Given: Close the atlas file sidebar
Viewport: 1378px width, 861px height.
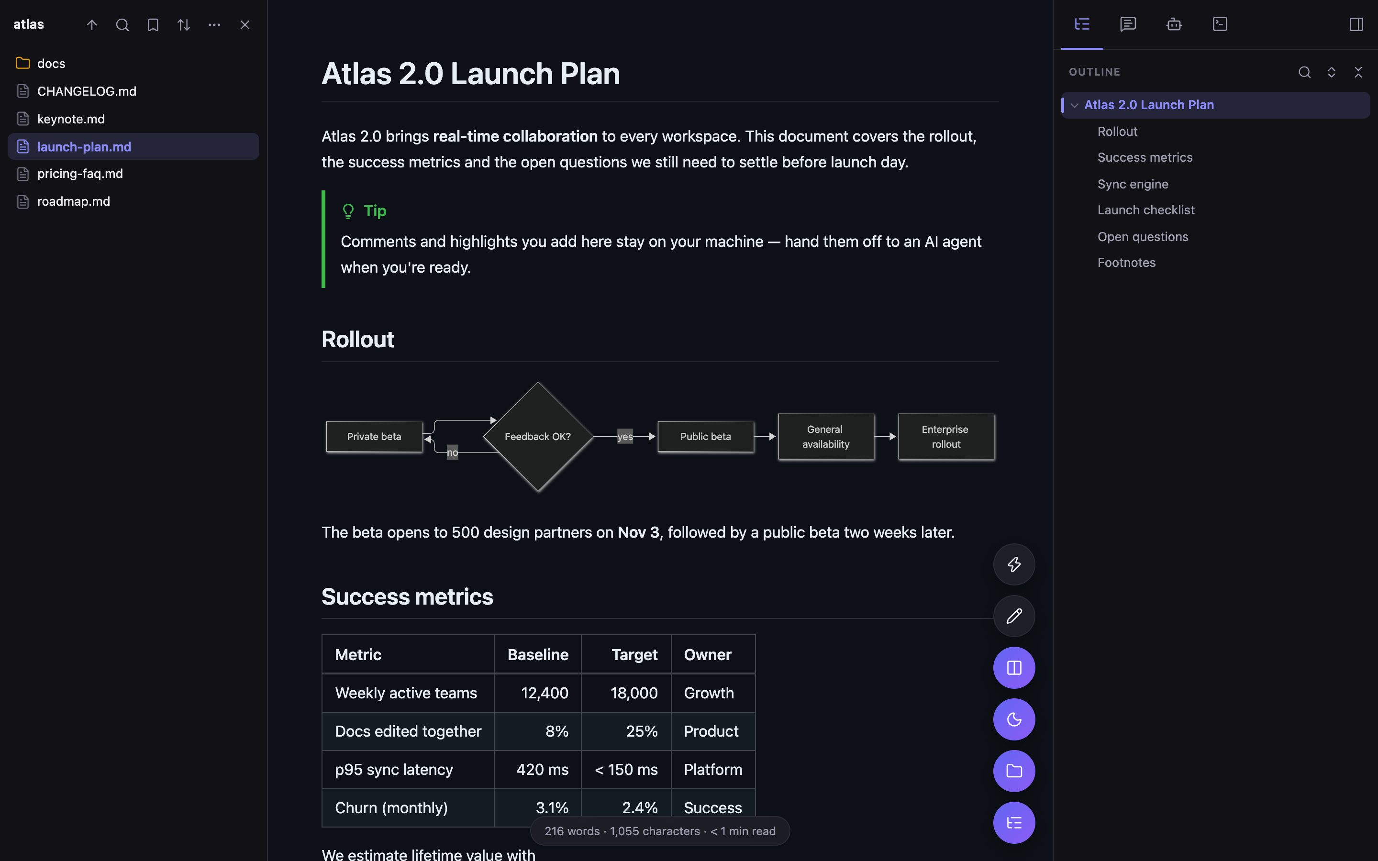Looking at the screenshot, I should 245,25.
